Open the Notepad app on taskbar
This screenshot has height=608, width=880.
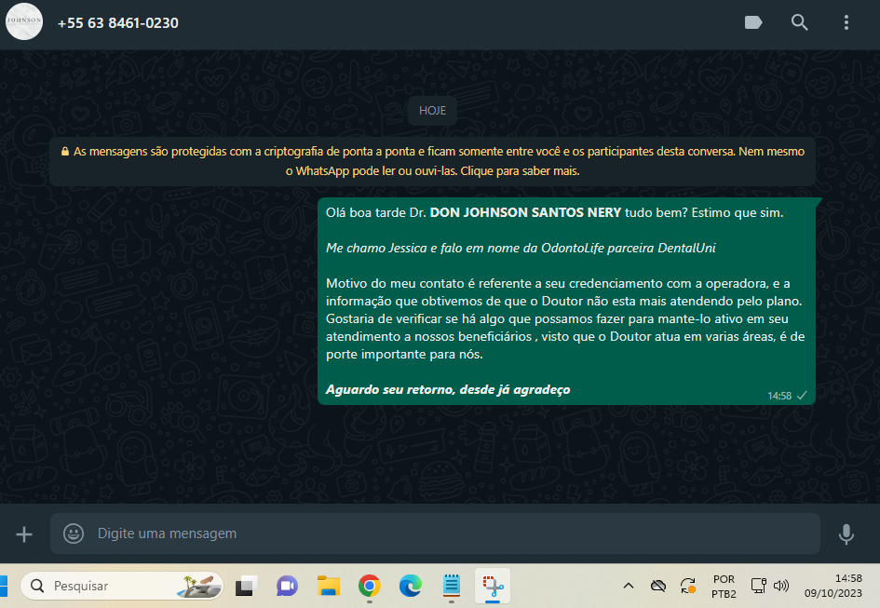(452, 586)
